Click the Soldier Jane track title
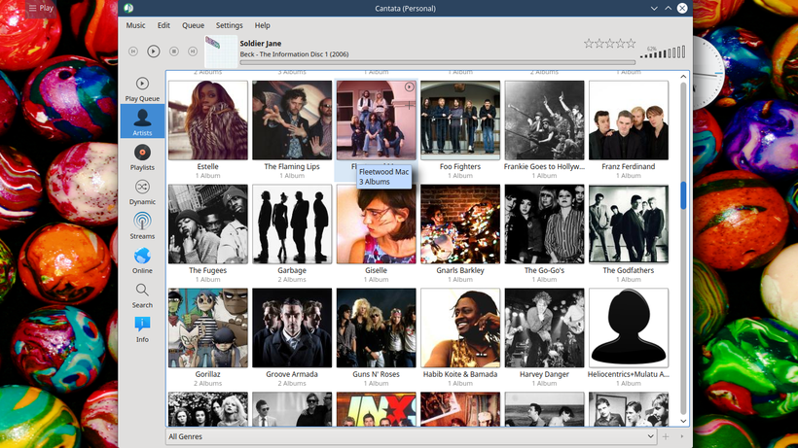798x448 pixels. point(261,44)
